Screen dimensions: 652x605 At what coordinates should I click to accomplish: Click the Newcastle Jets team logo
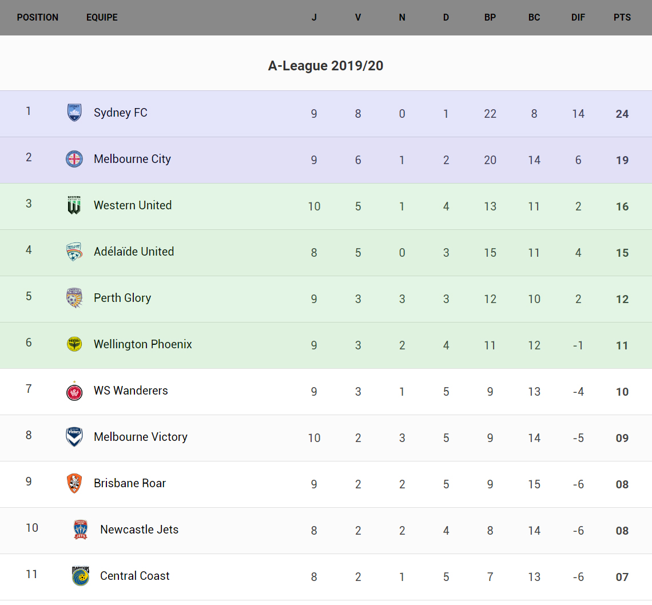click(81, 530)
